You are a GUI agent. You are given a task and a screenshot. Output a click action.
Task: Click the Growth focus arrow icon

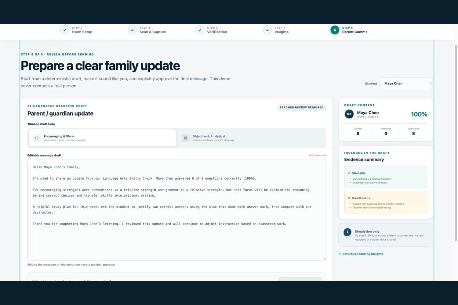pos(349,198)
